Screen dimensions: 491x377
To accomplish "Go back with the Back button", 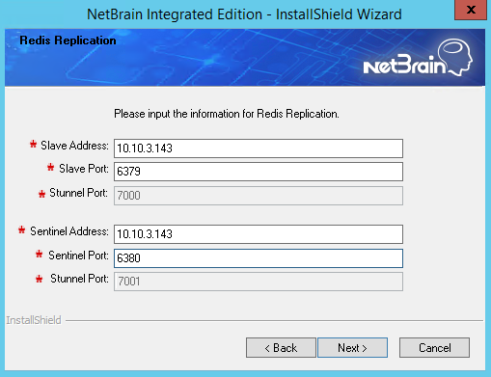I will 281,347.
